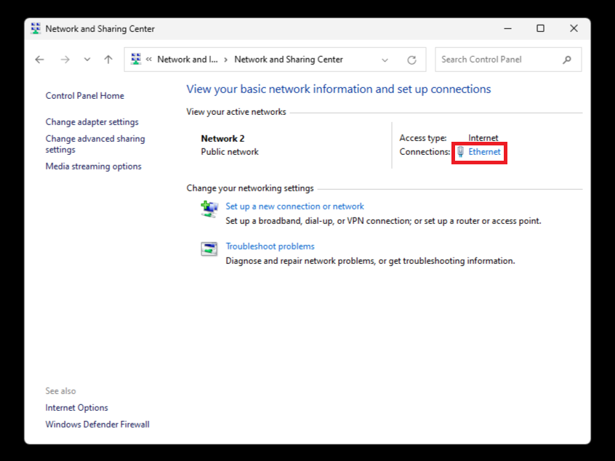Click the Control Panel icon in the address bar

click(136, 60)
